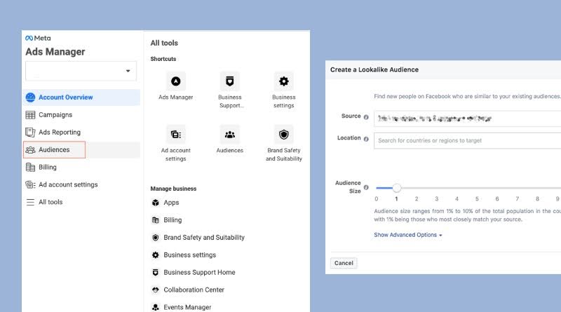
Task: Click the "Manage business" section heading
Action: click(x=173, y=189)
